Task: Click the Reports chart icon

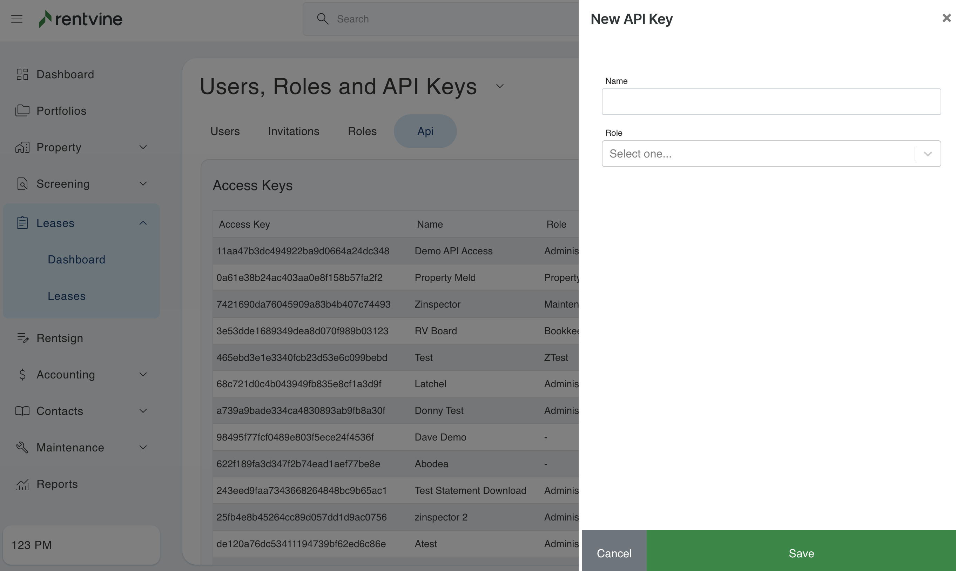Action: pos(22,484)
